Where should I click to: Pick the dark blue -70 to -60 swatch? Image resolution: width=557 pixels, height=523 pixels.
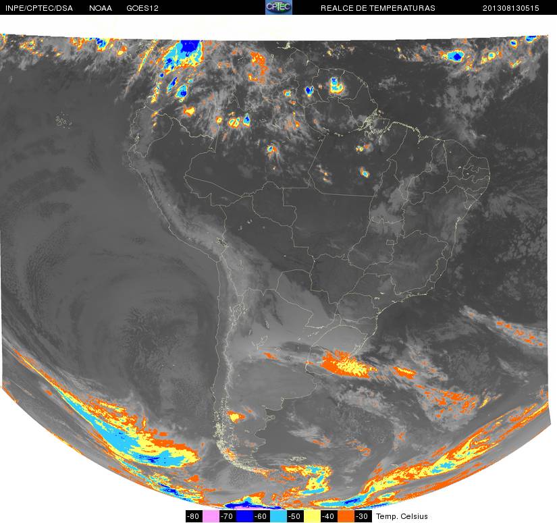(x=244, y=516)
